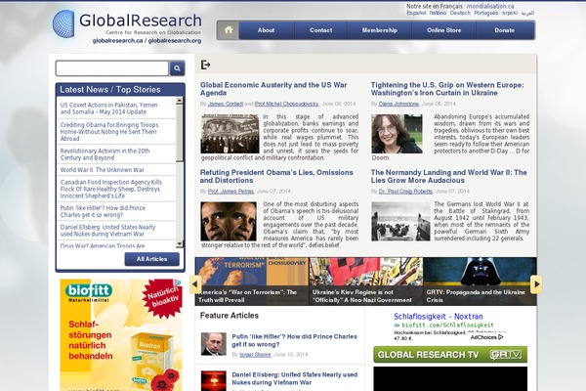This screenshot has height=391, width=586.
Task: Click the bank crowd thumbnail image
Action: tap(230, 134)
